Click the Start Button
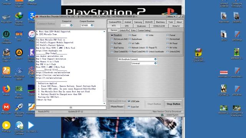Image resolution: width=246 pixels, height=138 pixels. (154, 104)
